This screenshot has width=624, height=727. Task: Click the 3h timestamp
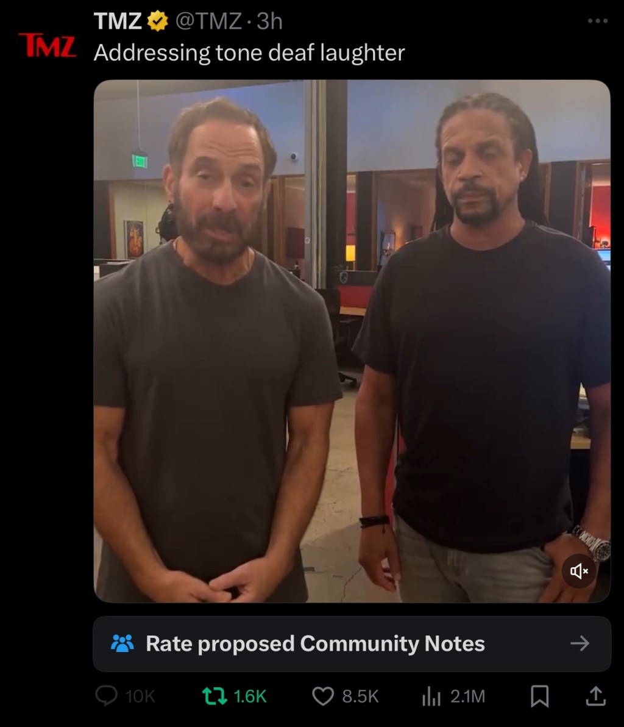click(269, 21)
